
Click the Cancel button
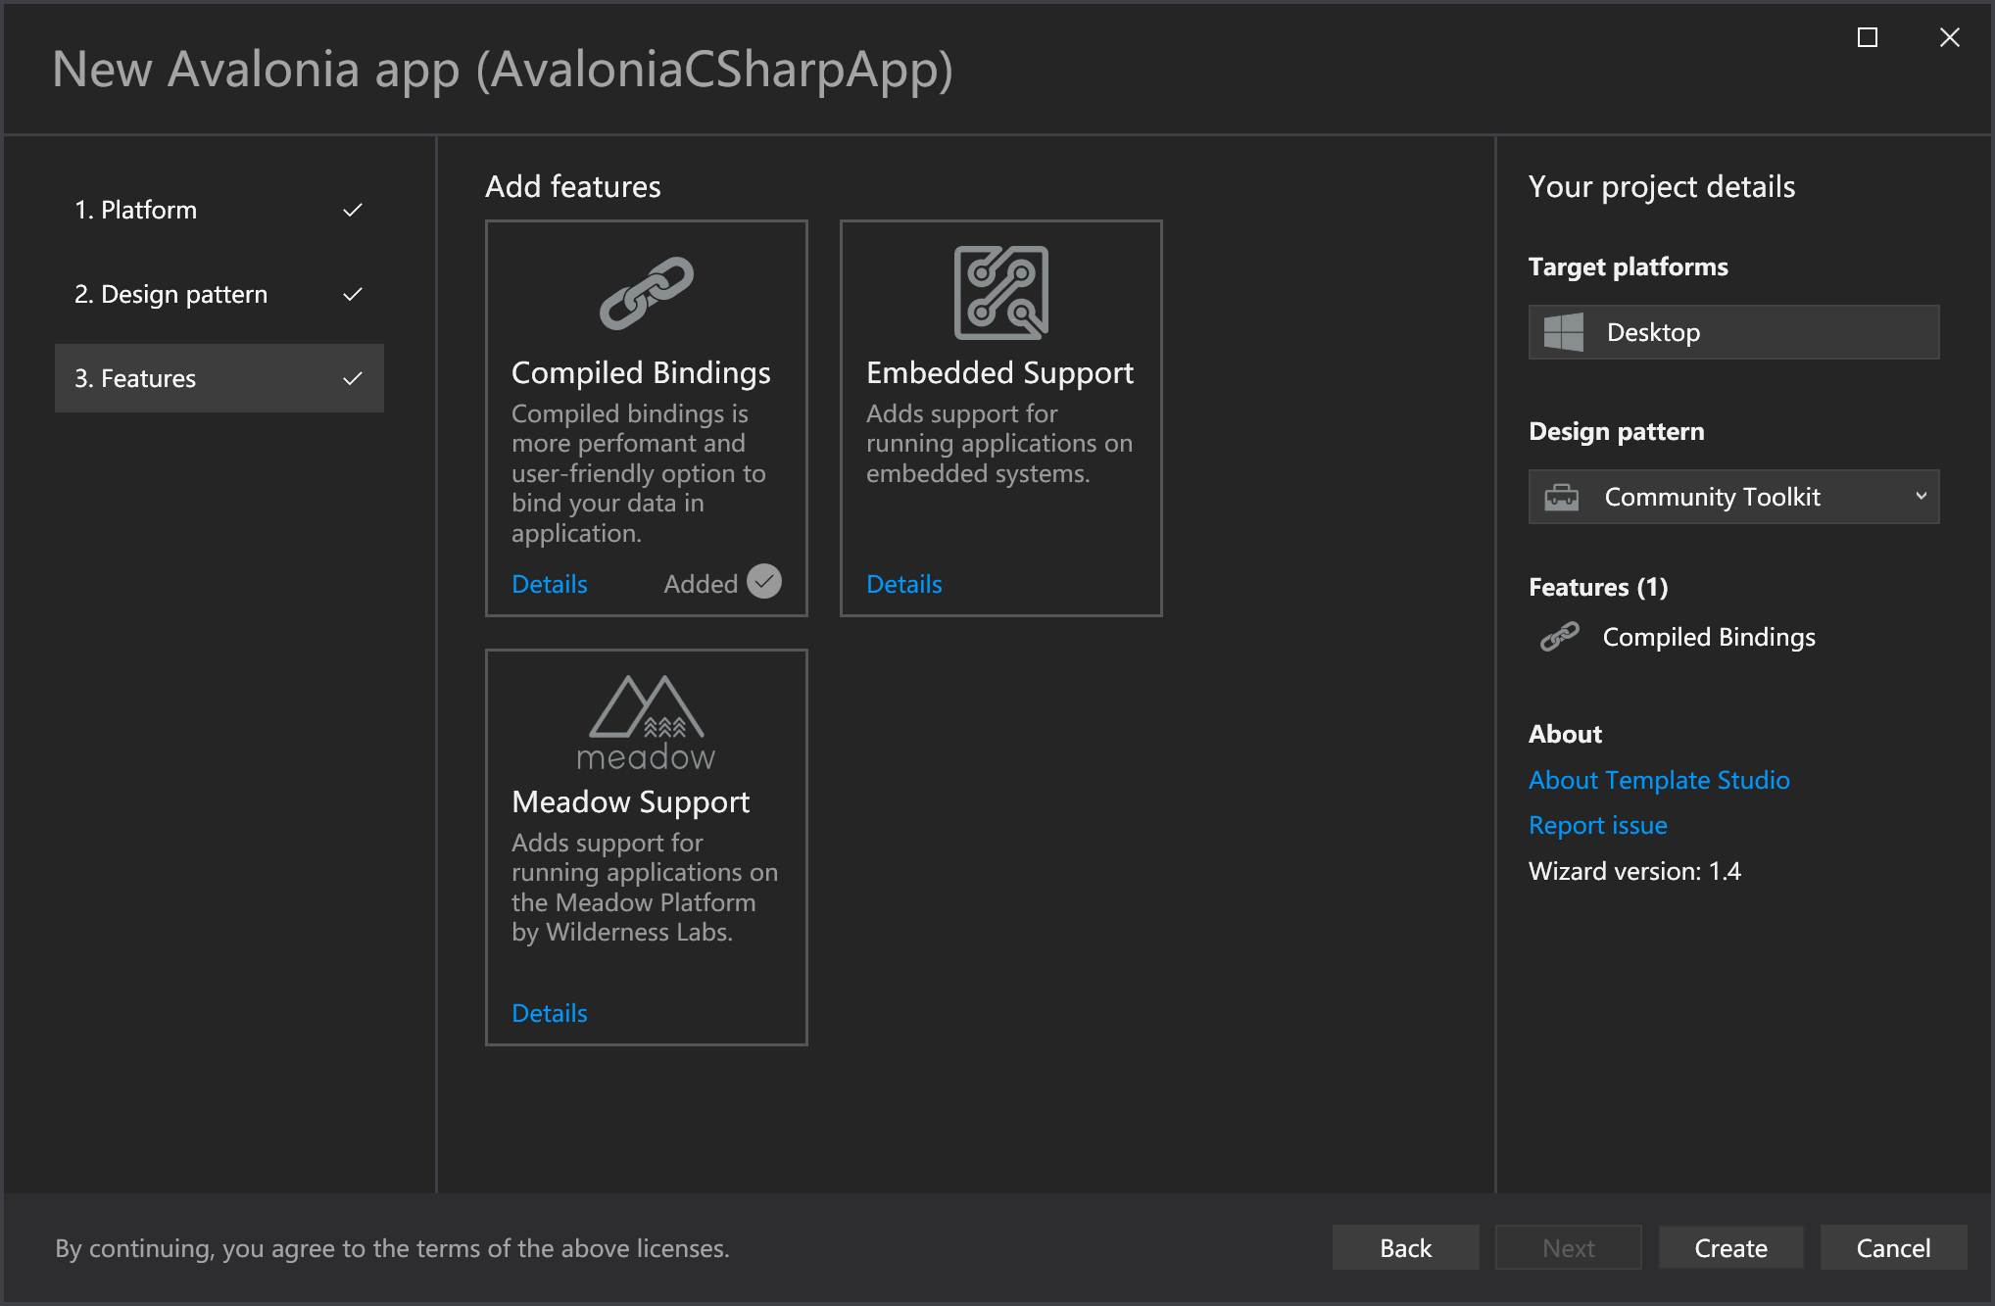click(x=1894, y=1247)
